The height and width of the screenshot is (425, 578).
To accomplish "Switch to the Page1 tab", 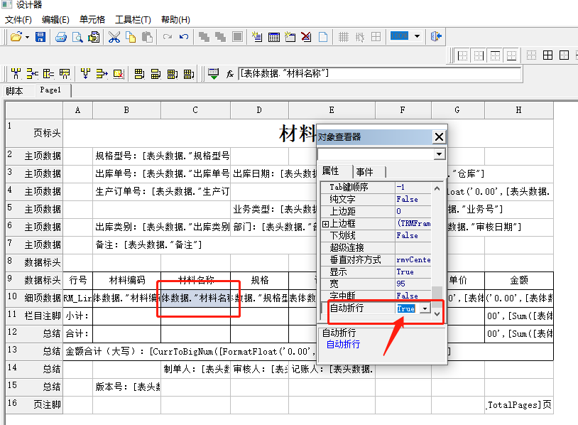I will [50, 90].
